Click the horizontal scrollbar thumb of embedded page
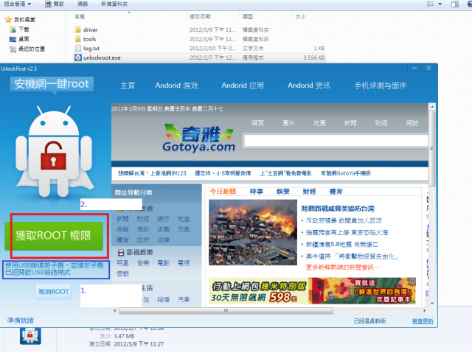The image size is (472, 353). pyautogui.click(x=226, y=310)
